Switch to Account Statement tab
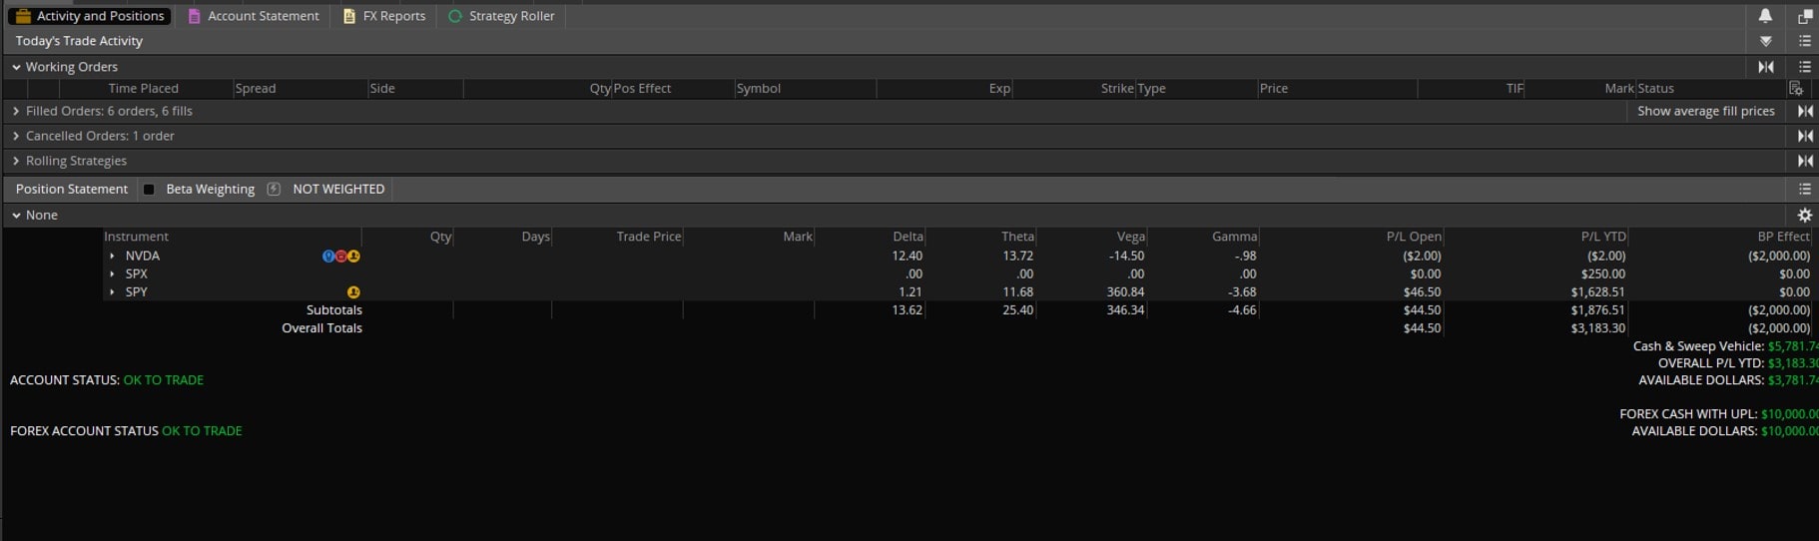Image resolution: width=1819 pixels, height=541 pixels. click(x=254, y=16)
